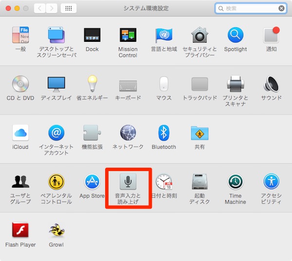This screenshot has height=261, width=292.
Task: Open 共有 (Sharing) preferences
Action: click(200, 133)
